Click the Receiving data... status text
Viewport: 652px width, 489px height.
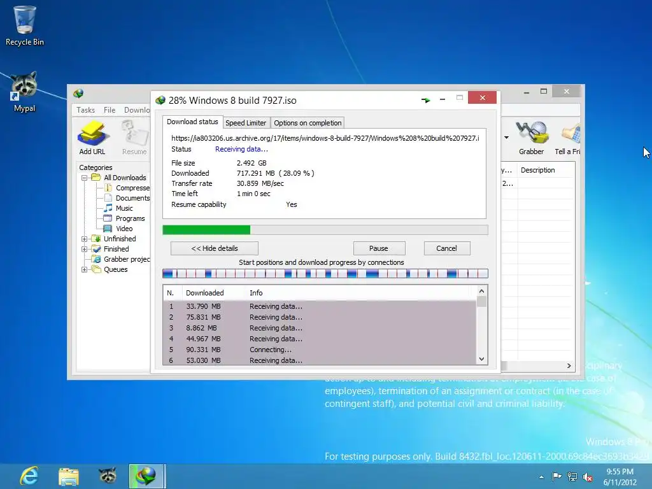click(241, 149)
